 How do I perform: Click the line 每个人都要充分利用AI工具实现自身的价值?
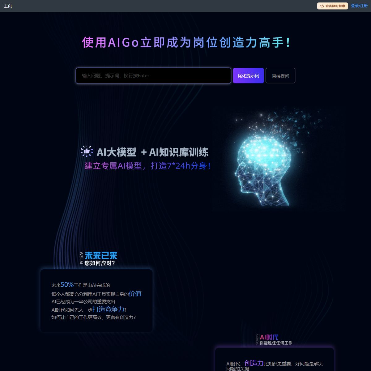tap(96, 293)
